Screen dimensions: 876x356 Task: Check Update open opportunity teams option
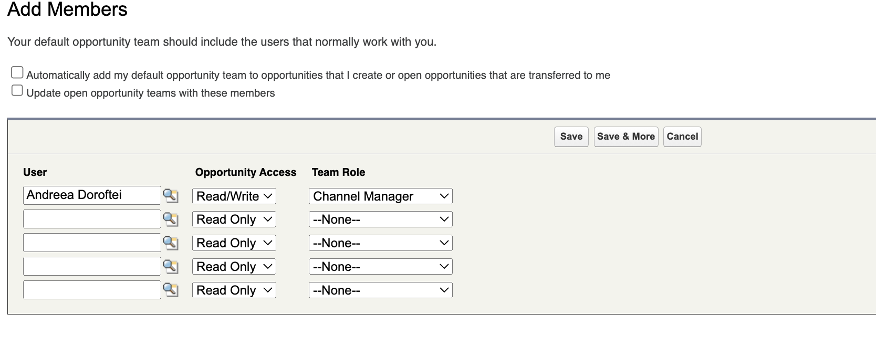17,90
